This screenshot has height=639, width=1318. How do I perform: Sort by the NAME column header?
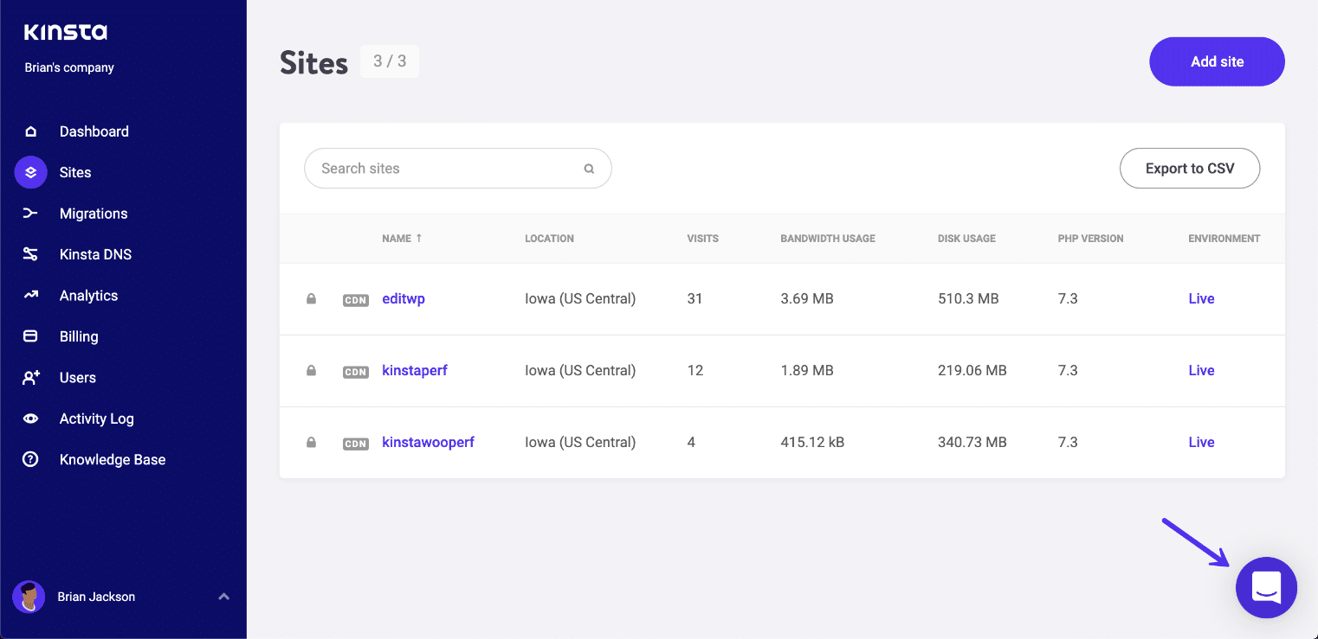click(x=402, y=238)
